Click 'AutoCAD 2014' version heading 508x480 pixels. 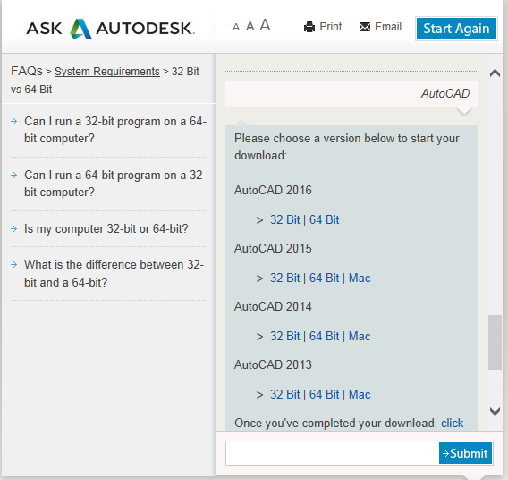click(x=273, y=306)
